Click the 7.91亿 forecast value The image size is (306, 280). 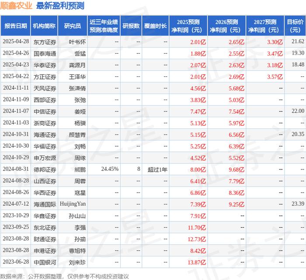[x=198, y=216]
